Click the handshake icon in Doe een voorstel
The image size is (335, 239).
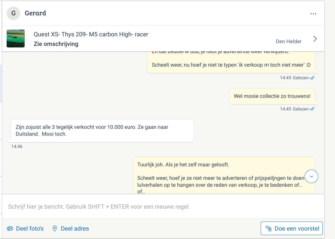point(269,228)
